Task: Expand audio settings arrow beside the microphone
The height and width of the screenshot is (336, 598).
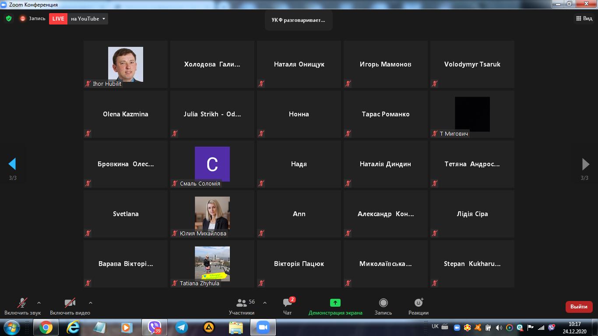Action: tap(39, 302)
